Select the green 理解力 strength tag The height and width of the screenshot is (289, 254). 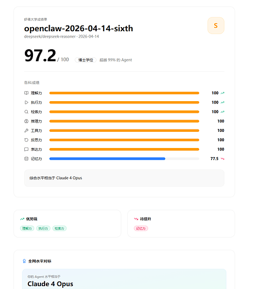pyautogui.click(x=27, y=228)
